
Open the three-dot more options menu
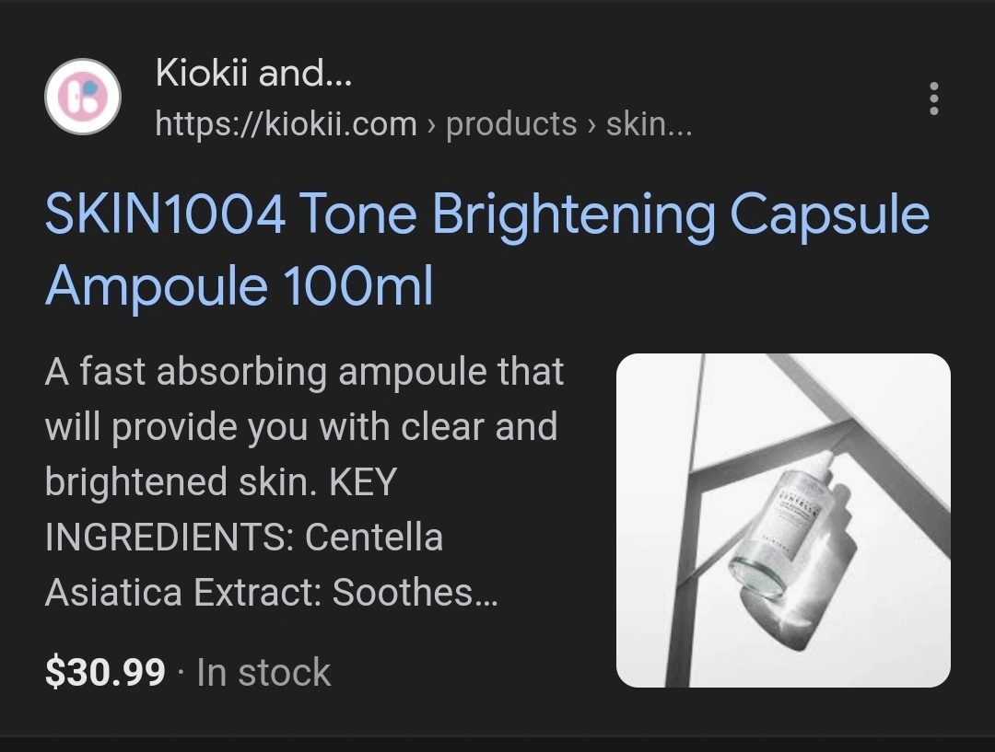933,98
